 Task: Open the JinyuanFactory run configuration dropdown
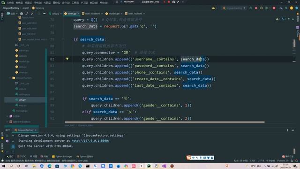(x=234, y=8)
